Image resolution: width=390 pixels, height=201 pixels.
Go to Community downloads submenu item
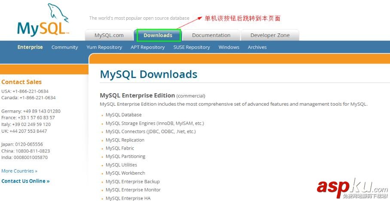click(x=65, y=47)
